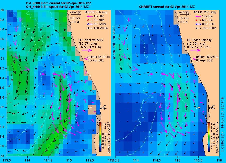Click vertical text 'ocean_nrt03 20140402'
226x163 pixels.
pyautogui.click(x=114, y=42)
